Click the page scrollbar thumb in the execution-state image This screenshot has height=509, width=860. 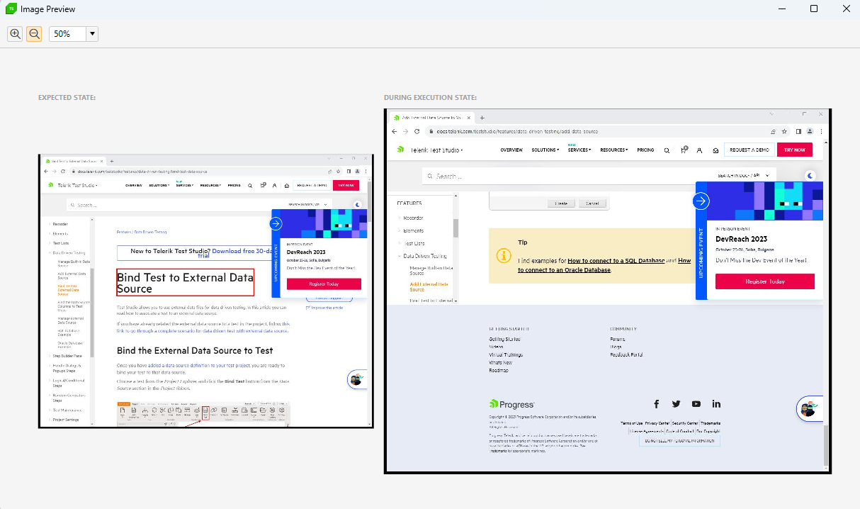point(827,444)
